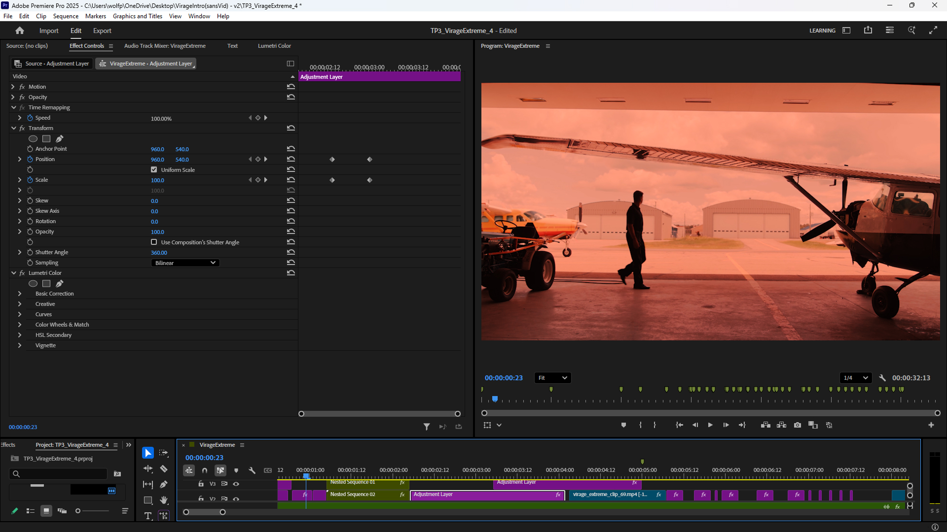
Task: Enable Use Composition's Shutter Angle checkbox
Action: 154,242
